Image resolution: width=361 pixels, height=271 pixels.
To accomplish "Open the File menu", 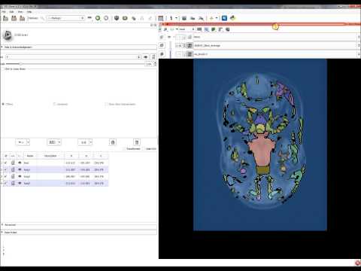I will [4, 11].
